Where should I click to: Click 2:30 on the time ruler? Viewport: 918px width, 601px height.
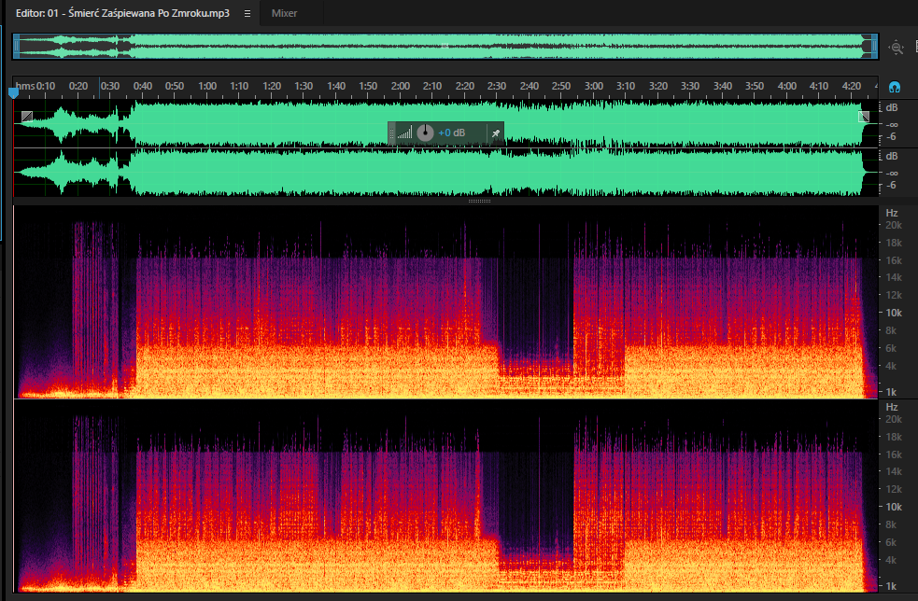click(497, 86)
